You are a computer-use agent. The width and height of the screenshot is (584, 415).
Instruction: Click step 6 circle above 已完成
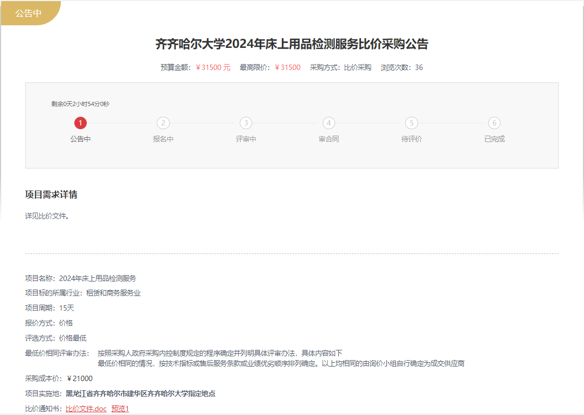(x=494, y=123)
